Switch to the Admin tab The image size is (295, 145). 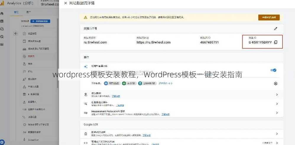[16, 12]
